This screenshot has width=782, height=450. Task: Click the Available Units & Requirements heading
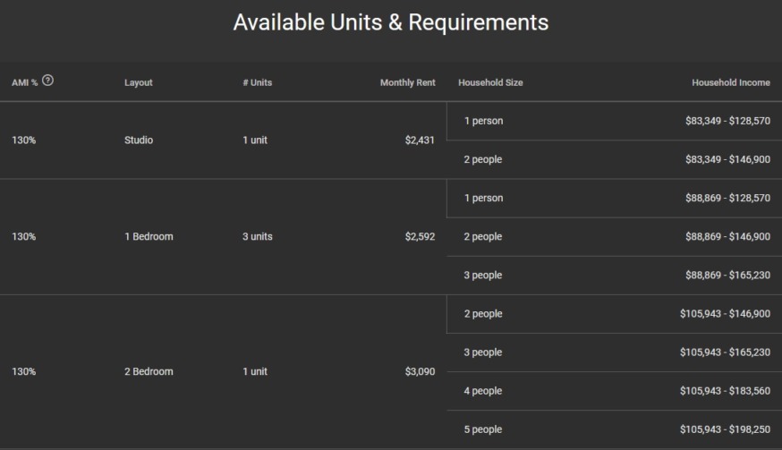click(x=391, y=21)
